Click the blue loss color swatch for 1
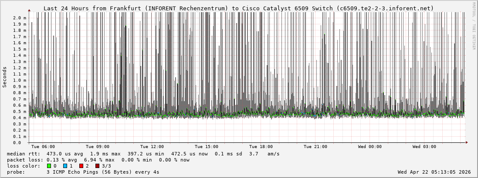 coord(65,166)
